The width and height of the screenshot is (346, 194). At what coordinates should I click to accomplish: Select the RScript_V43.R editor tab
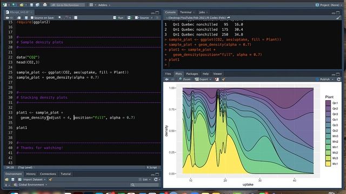coord(19,12)
